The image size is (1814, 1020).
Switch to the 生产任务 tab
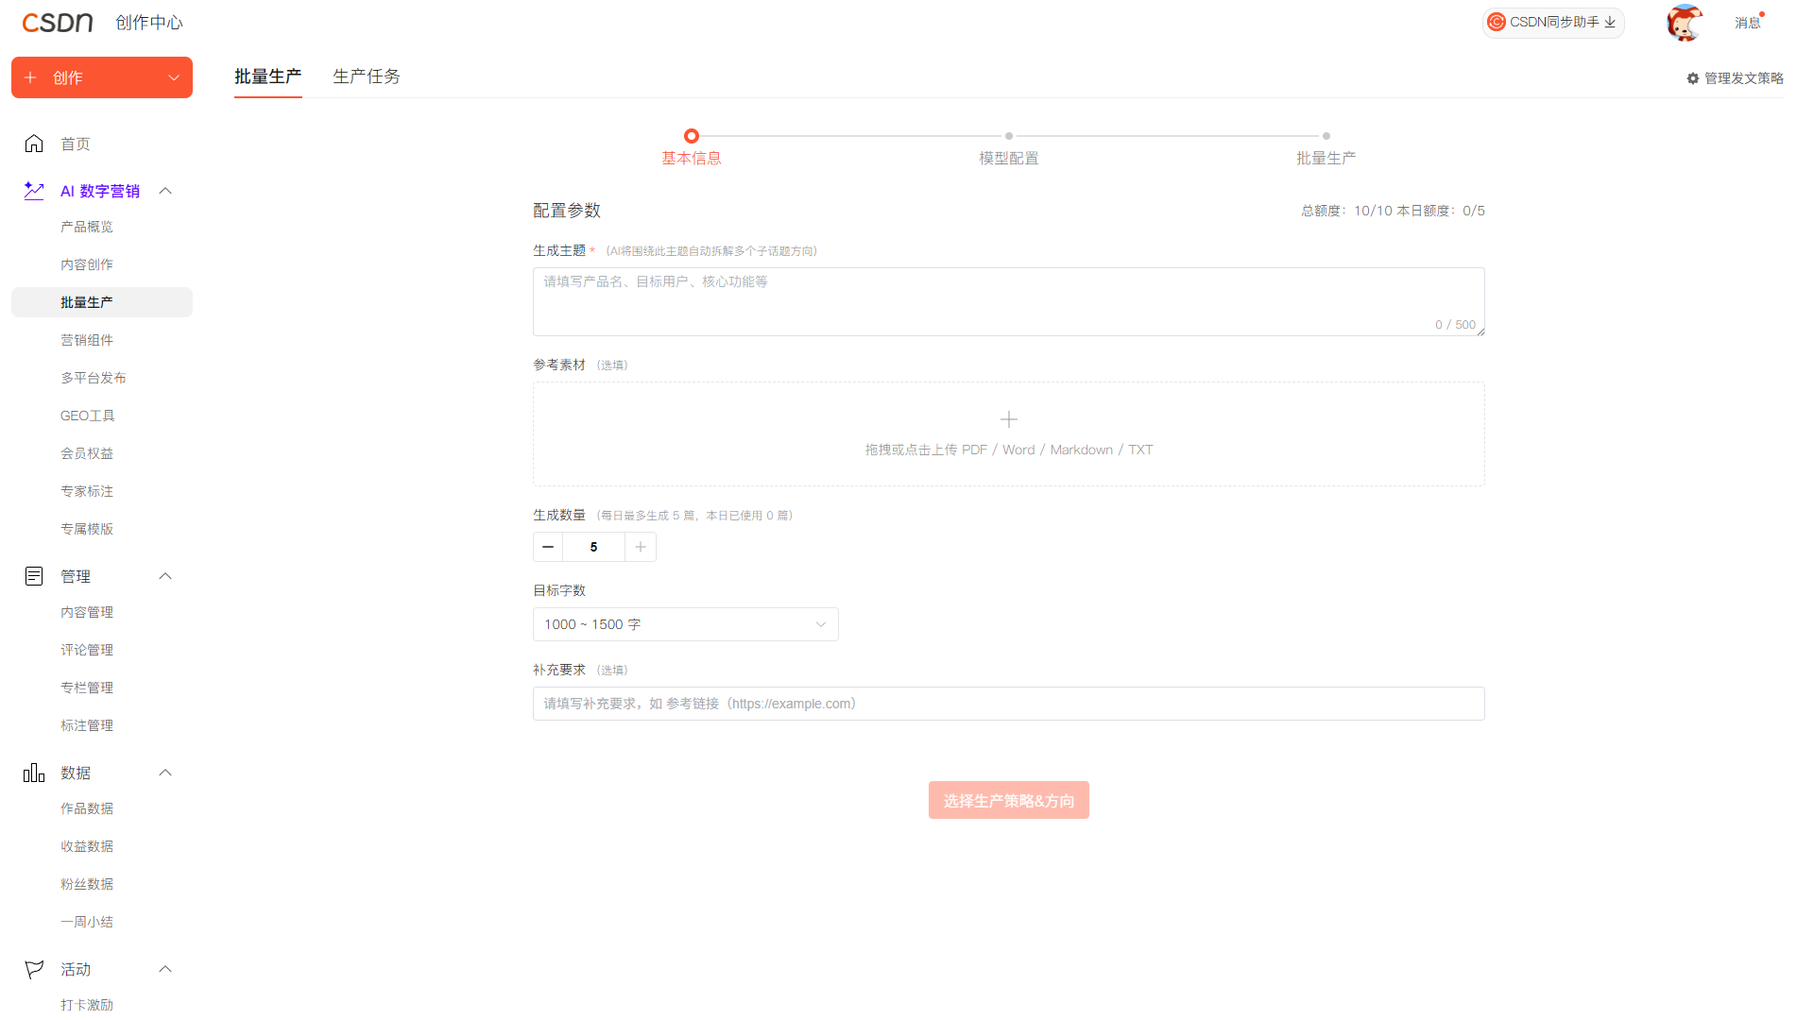click(x=367, y=76)
